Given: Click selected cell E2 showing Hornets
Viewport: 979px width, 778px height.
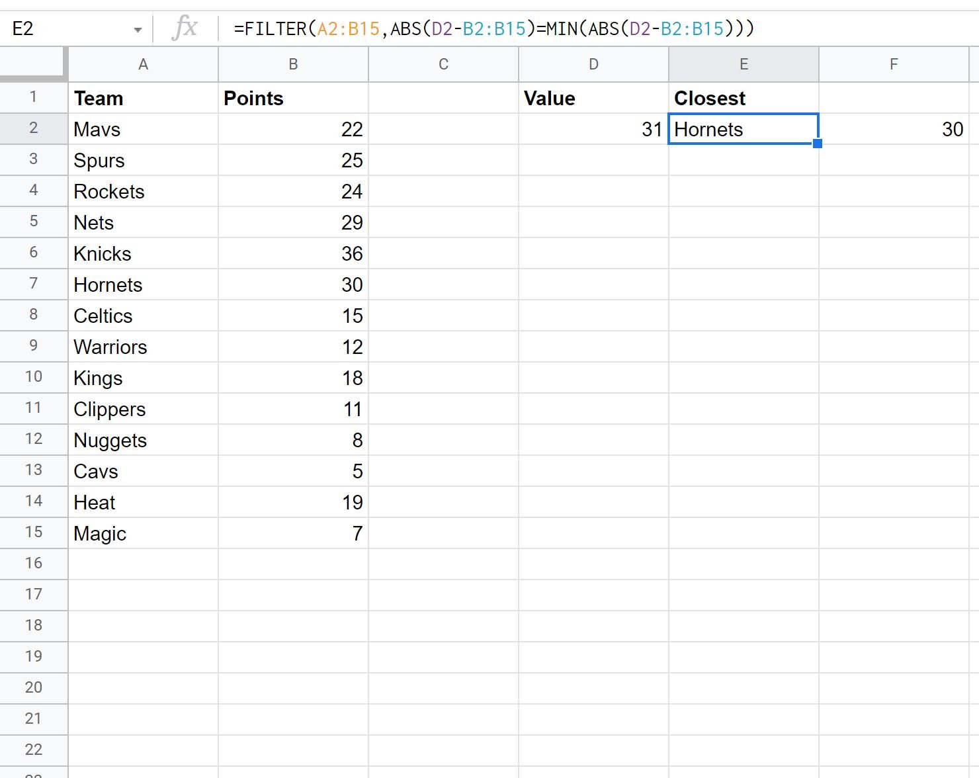Looking at the screenshot, I should tap(744, 129).
